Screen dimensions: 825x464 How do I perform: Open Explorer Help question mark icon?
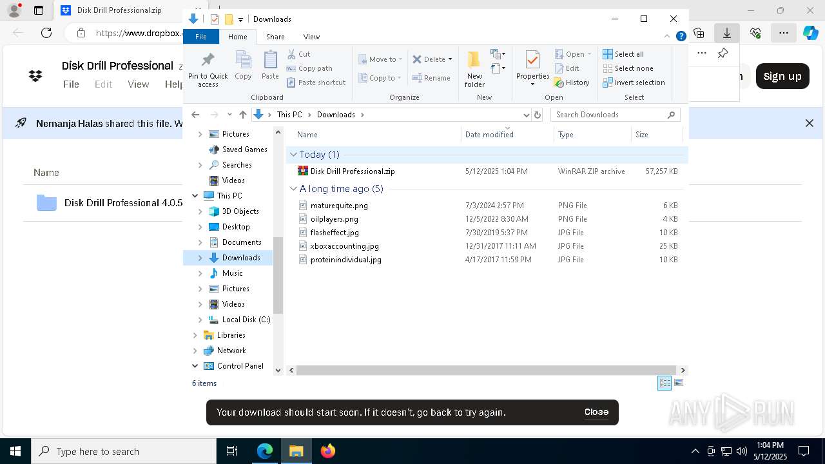point(681,37)
